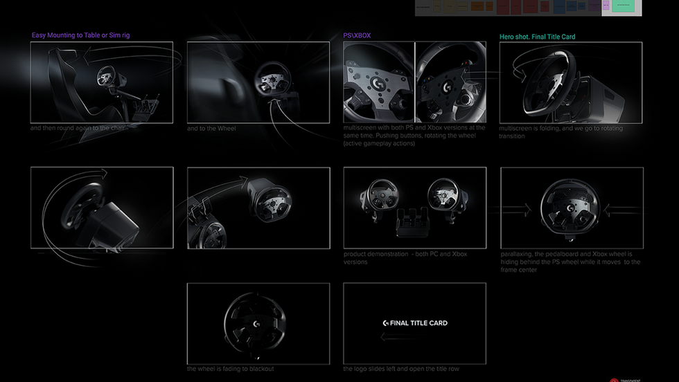Image resolution: width=679 pixels, height=382 pixels.
Task: Select the Xbox wheel close-up panel
Action: [451, 82]
